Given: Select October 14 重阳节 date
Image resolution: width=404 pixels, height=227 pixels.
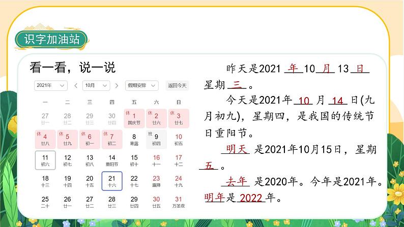Looking at the screenshot, I should pos(112,160).
